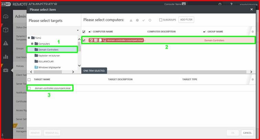Viewport: 260px width, 140px height.
Task: Toggle the Target Name header checkbox
Action: point(29,79)
